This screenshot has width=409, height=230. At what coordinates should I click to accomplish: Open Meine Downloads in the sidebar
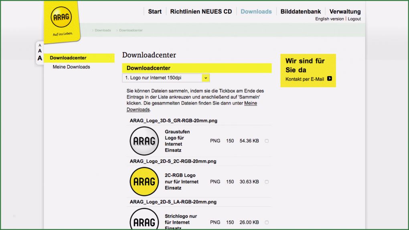(71, 67)
